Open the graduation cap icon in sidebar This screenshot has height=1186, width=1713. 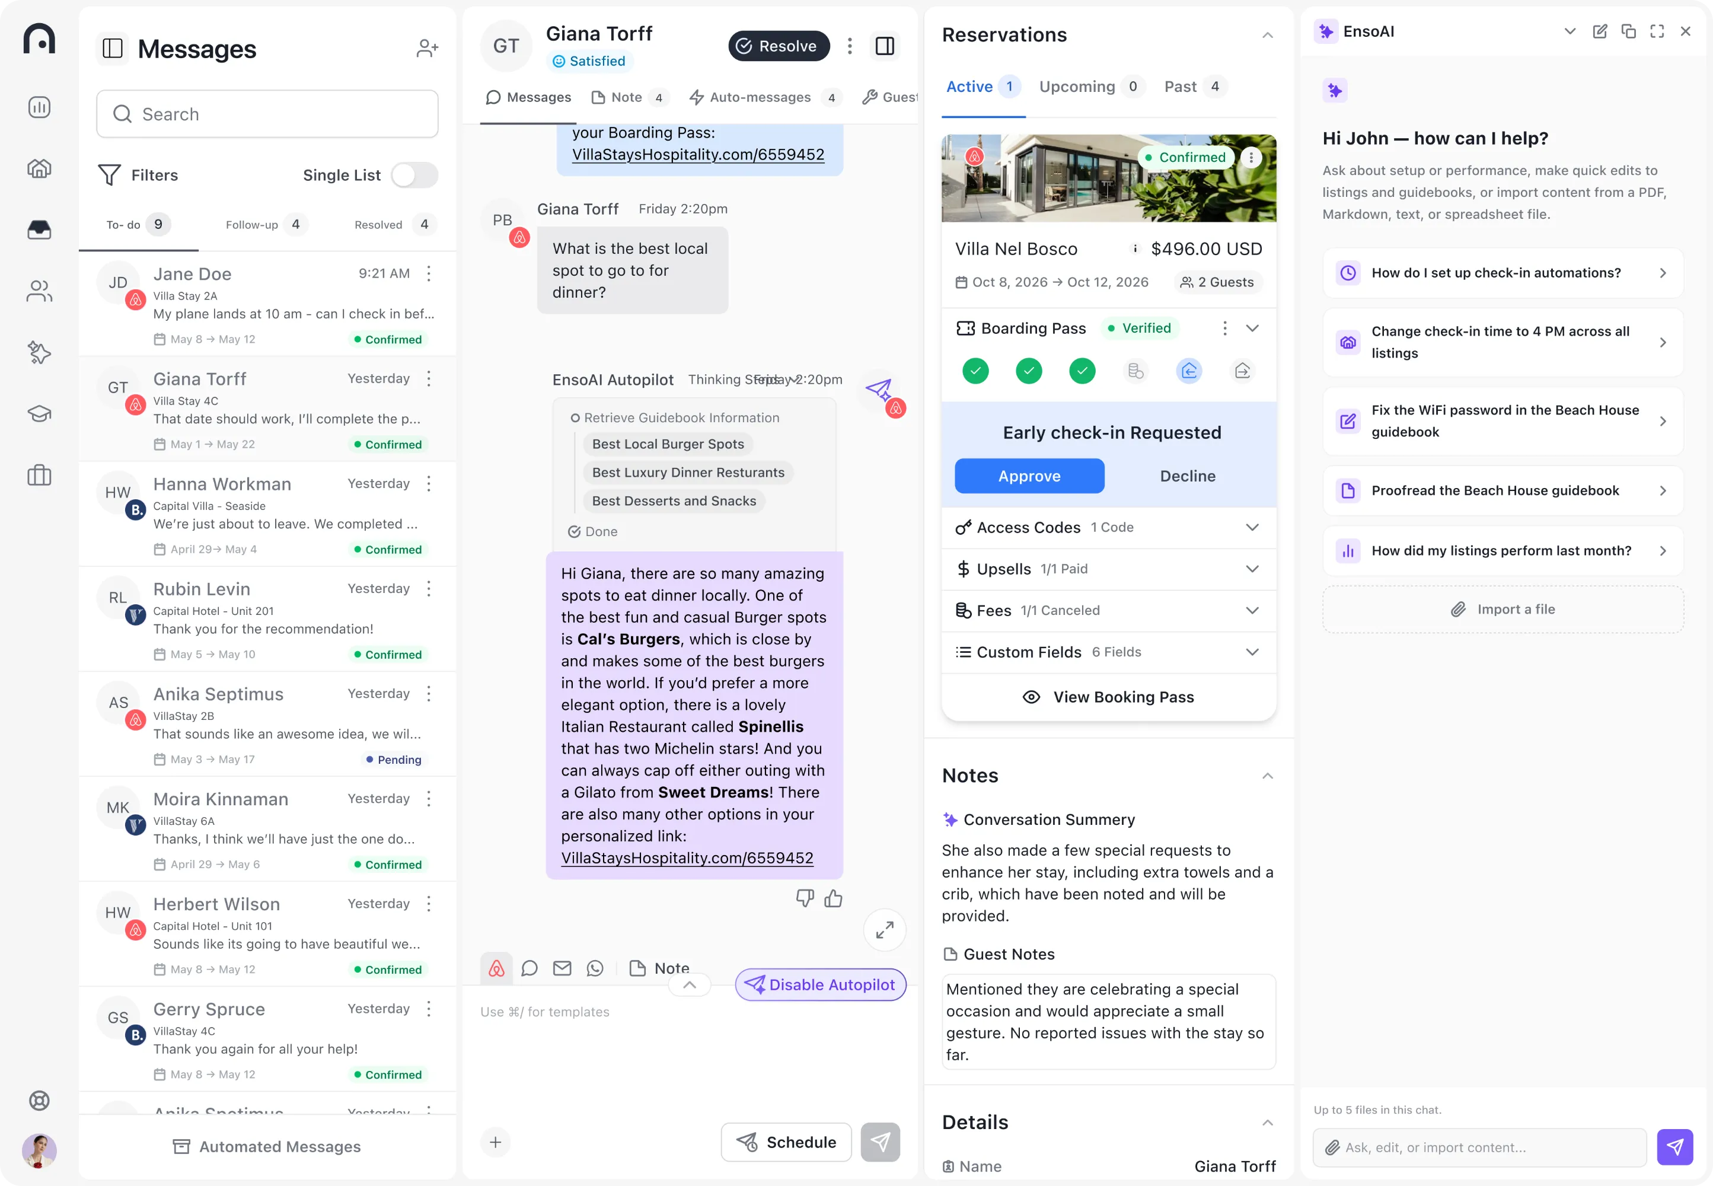pyautogui.click(x=39, y=414)
